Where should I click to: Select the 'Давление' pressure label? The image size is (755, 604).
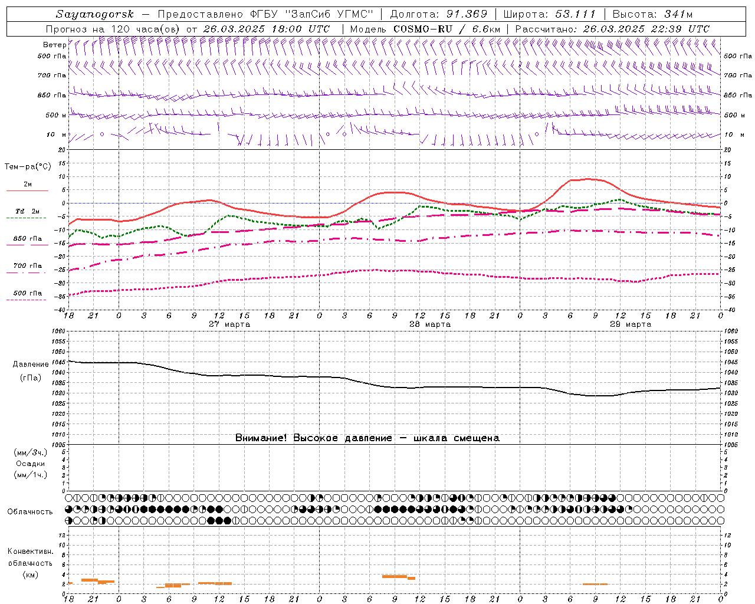coord(31,365)
